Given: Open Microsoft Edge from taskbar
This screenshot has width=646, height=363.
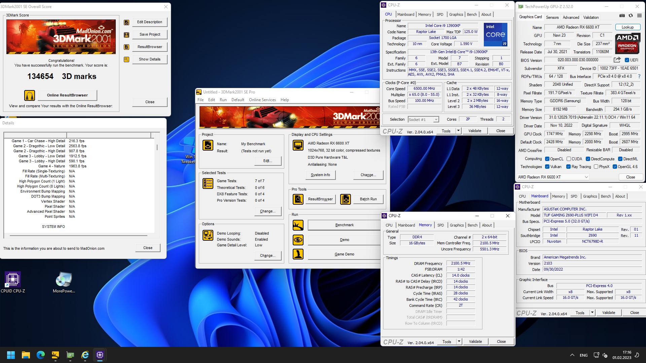Looking at the screenshot, I should 41,355.
